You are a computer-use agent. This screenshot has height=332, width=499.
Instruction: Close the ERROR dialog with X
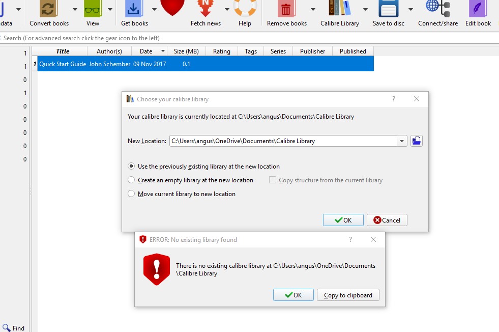tap(373, 239)
